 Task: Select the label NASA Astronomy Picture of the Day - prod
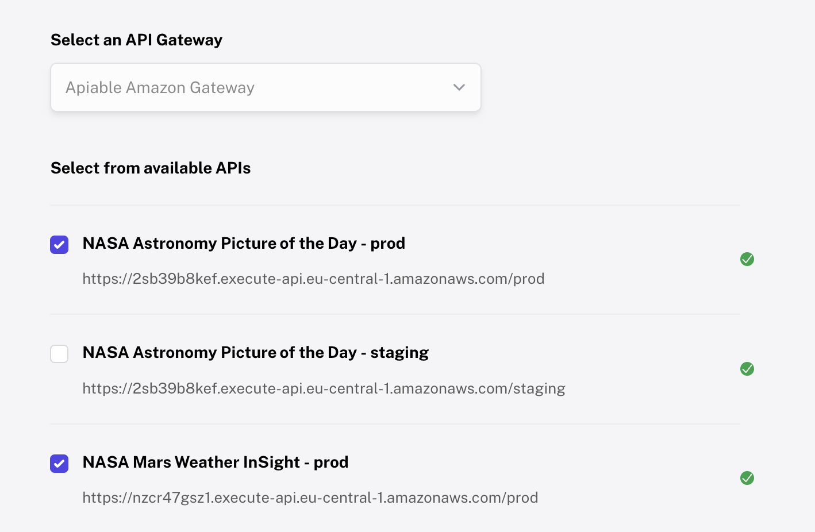244,243
